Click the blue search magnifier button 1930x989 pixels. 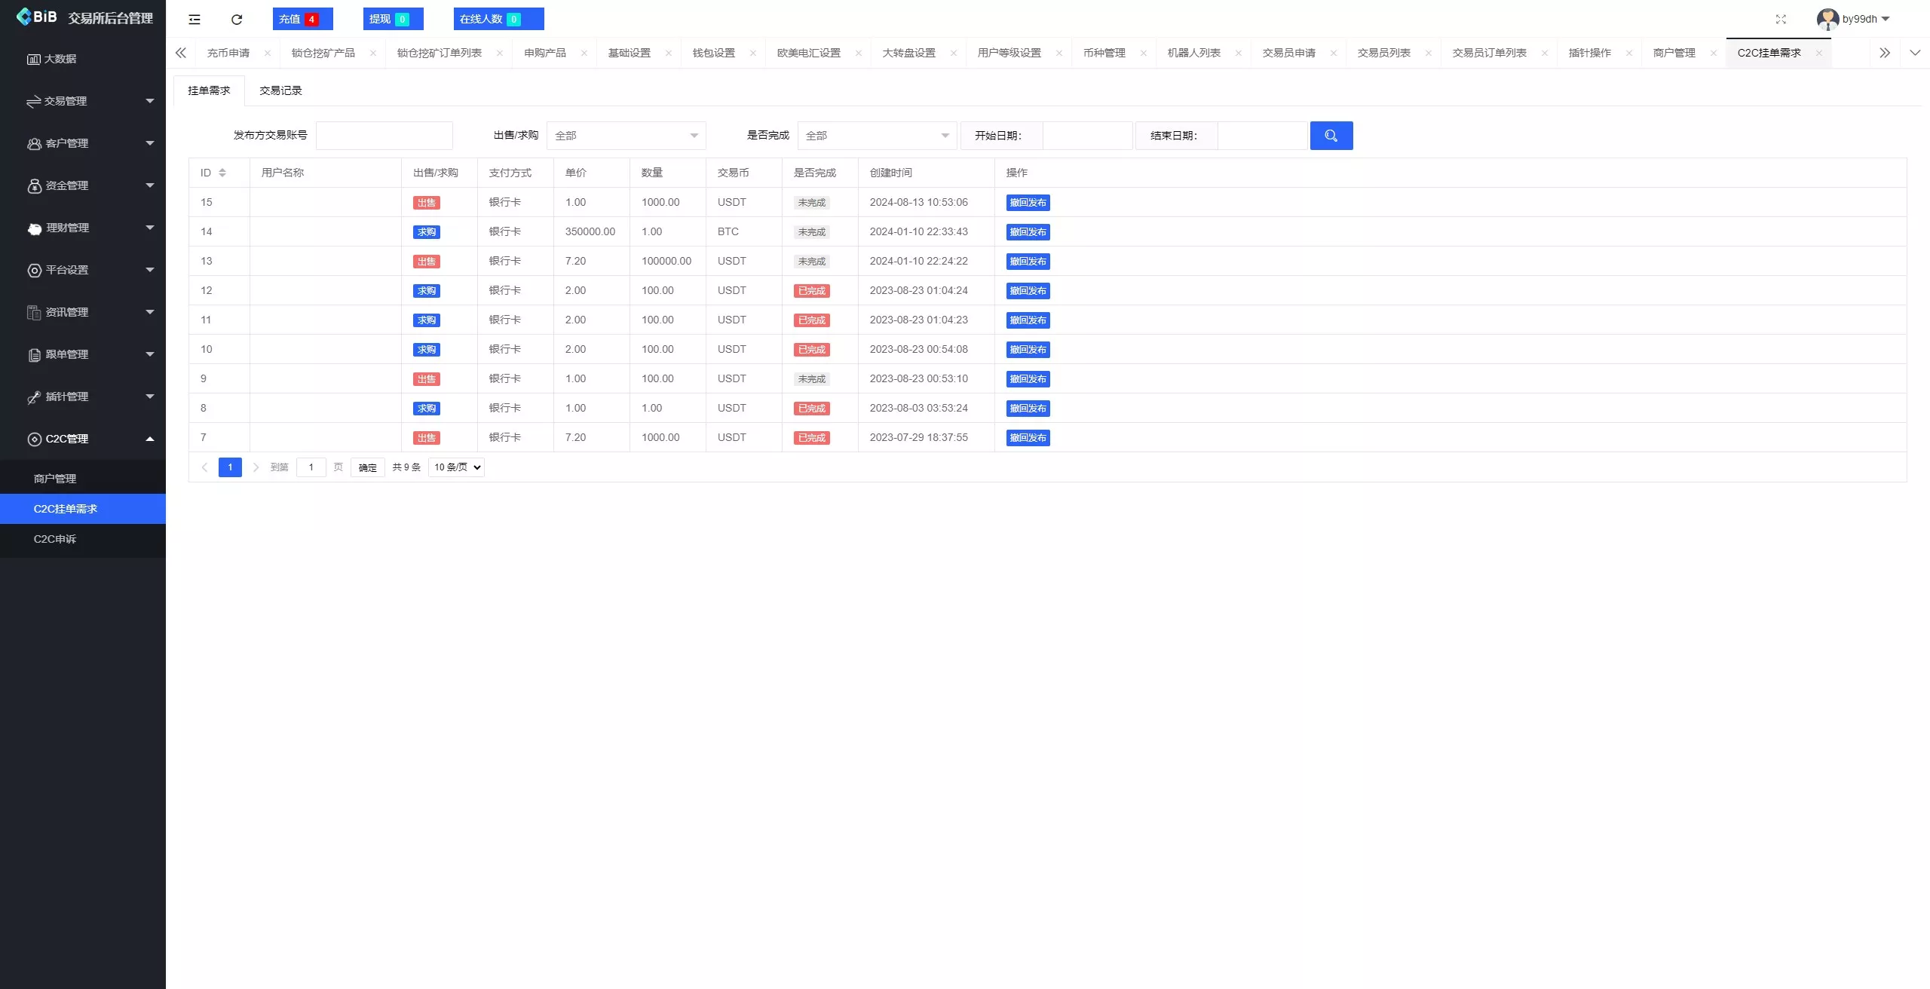pyautogui.click(x=1331, y=136)
